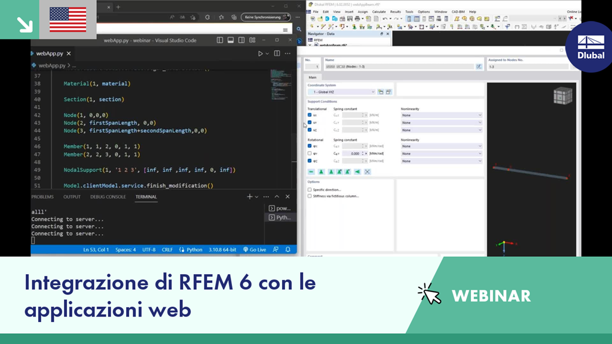The height and width of the screenshot is (344, 612).
Task: Toggle the φX rotational support checkbox
Action: tap(310, 146)
